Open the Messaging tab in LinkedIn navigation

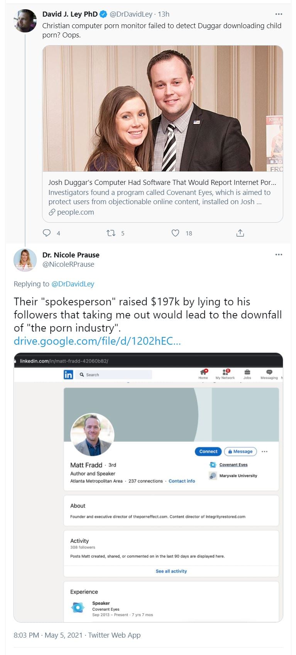[x=269, y=374]
